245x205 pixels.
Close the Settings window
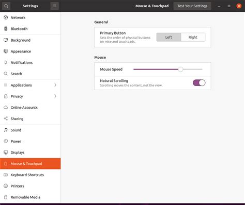[239, 6]
